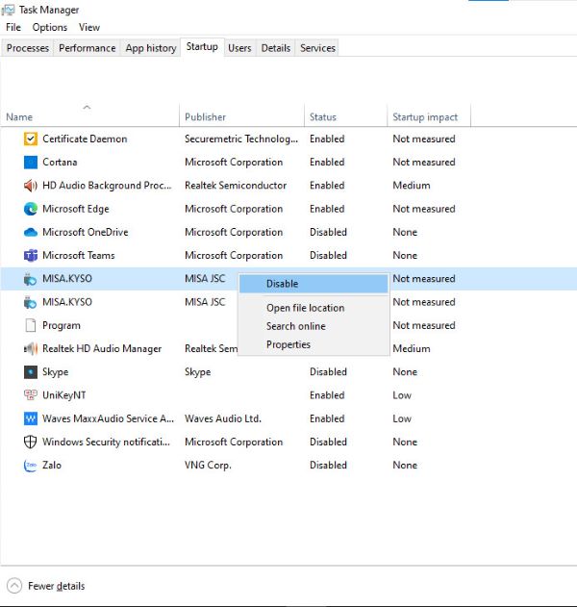Viewport: 577px width, 607px height.
Task: Click the Certificate Daemon checkmark icon
Action: pyautogui.click(x=31, y=139)
